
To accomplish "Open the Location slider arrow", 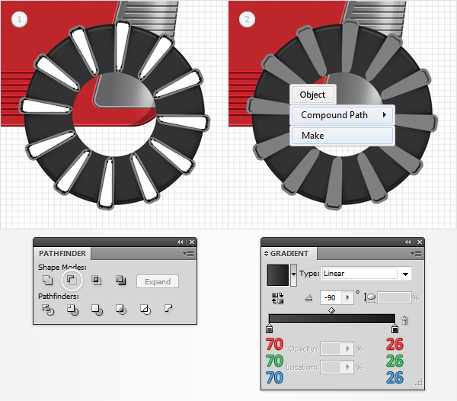I will click(347, 367).
